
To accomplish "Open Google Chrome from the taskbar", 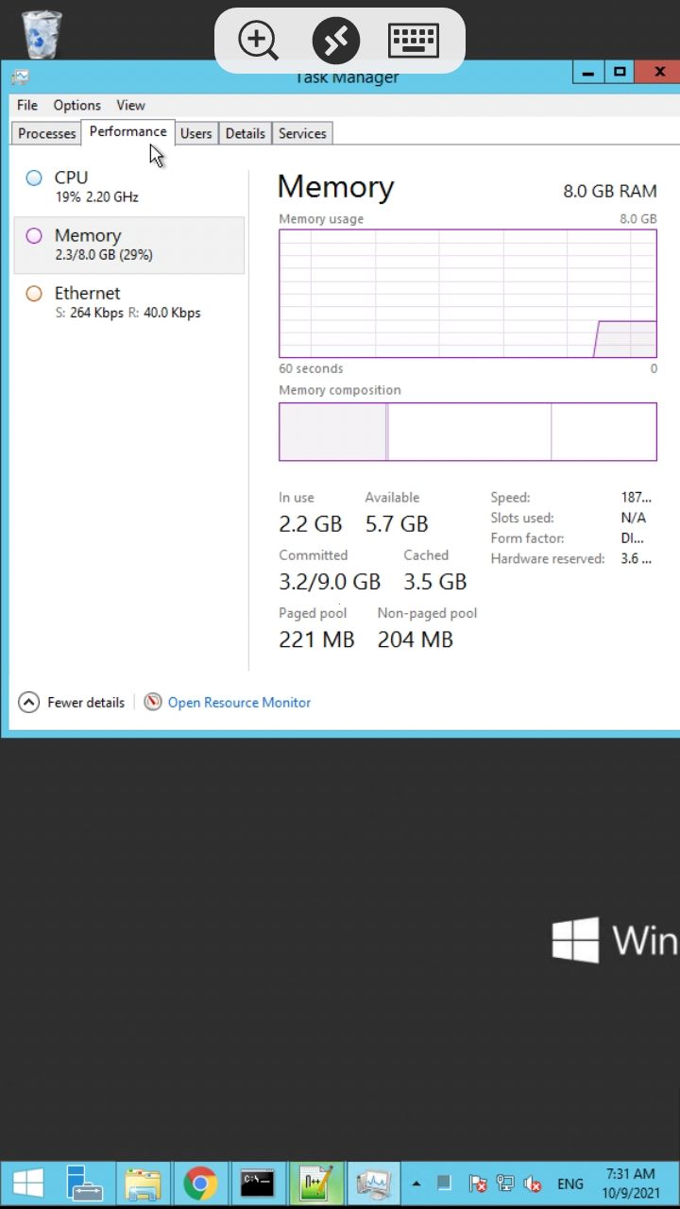I will [200, 1183].
